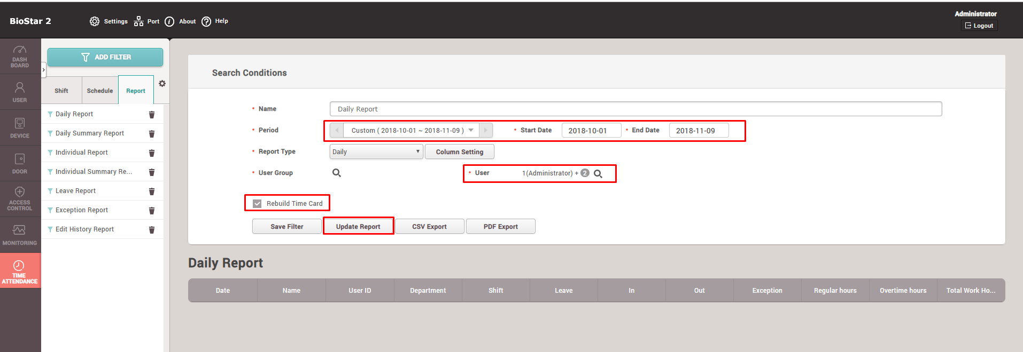Switch to the Shift tab

61,91
